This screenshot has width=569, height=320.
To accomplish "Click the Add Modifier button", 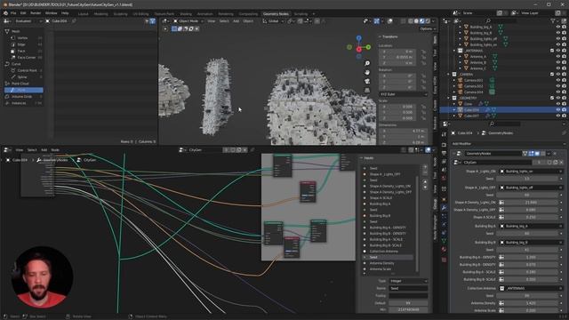I will click(508, 144).
